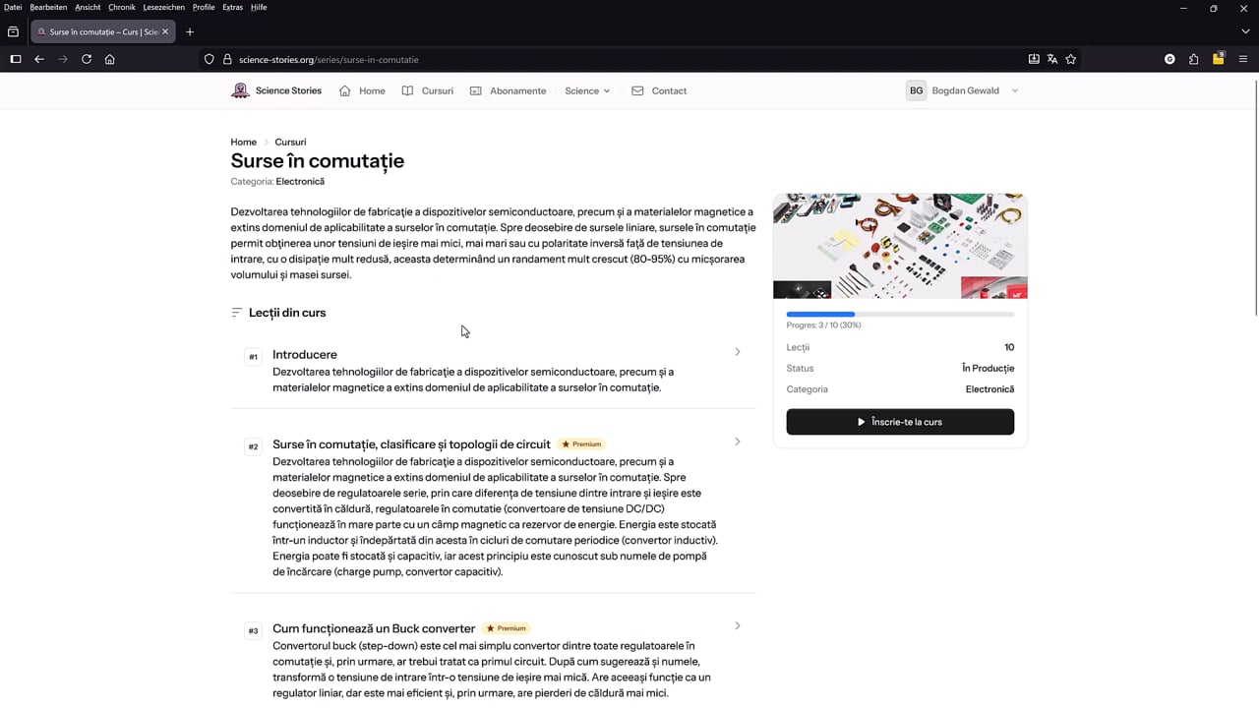This screenshot has width=1259, height=708.
Task: Click the Cursuri breadcrumb link
Action: (x=290, y=142)
